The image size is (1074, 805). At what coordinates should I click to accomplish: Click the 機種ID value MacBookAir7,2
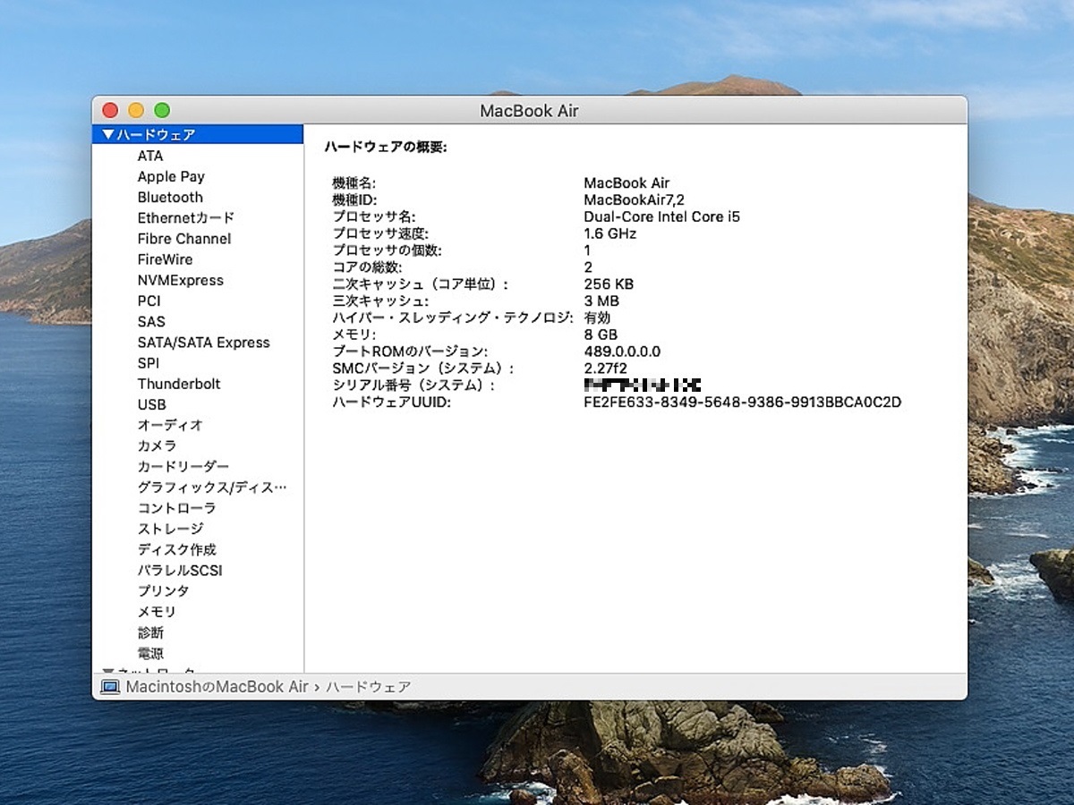pos(634,199)
